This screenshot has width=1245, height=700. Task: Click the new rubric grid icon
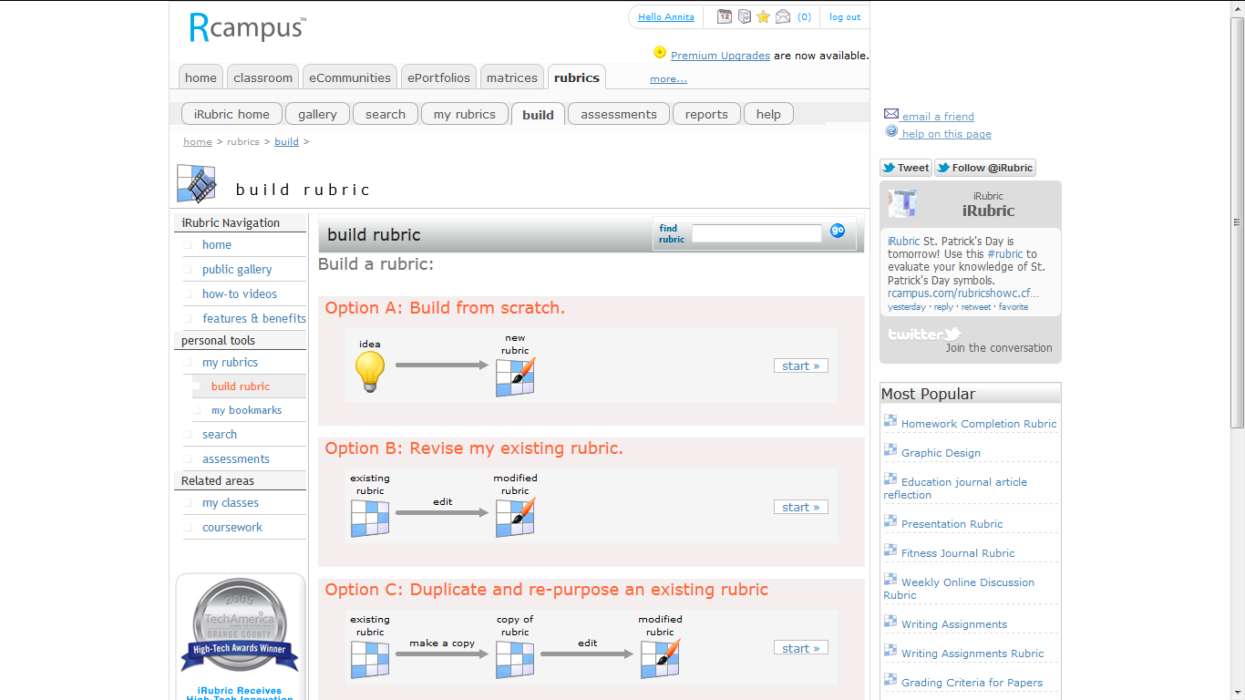tap(515, 376)
